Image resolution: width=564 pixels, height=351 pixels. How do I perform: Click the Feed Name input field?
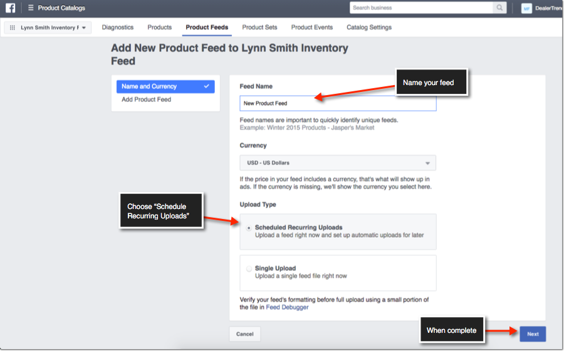click(338, 103)
